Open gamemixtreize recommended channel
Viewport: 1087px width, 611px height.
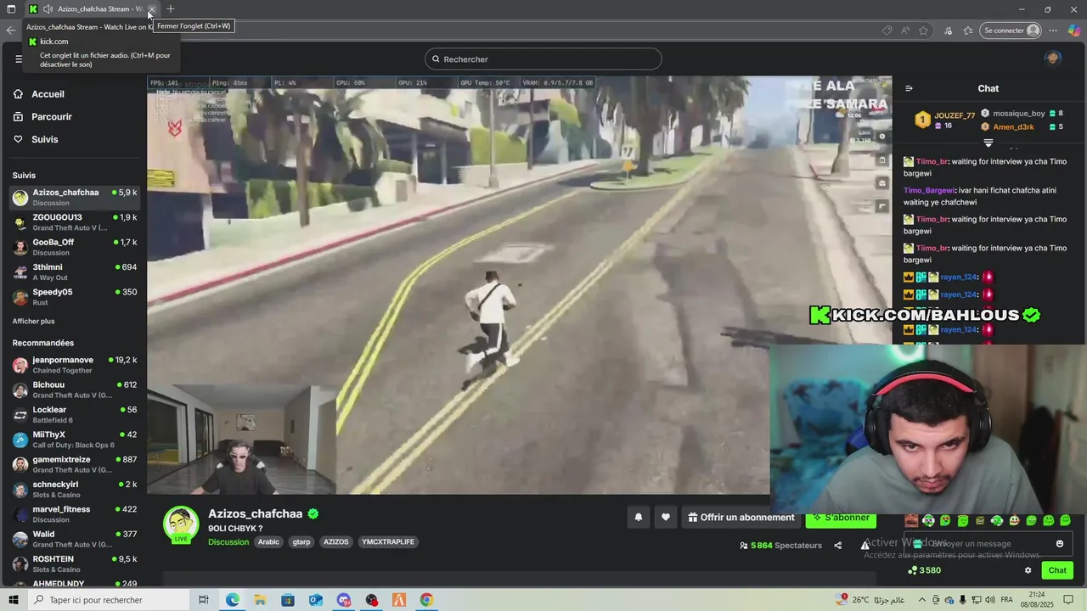75,464
